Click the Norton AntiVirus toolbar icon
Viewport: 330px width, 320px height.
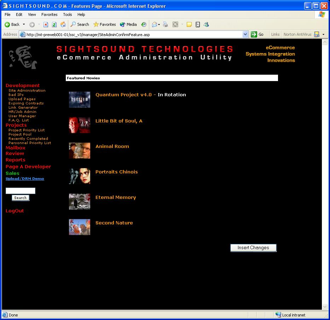tap(317, 34)
